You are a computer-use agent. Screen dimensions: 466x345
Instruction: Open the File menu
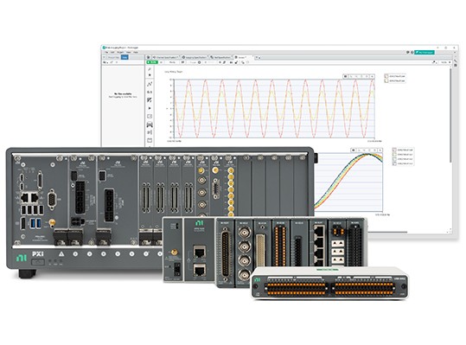[x=106, y=52]
